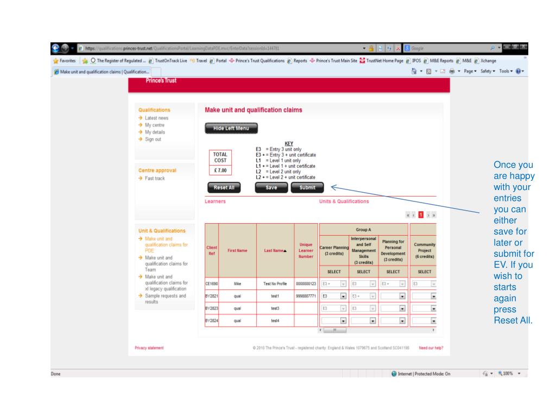Open Career Planning dropdown for test4 row
The width and height of the screenshot is (556, 417).
click(x=343, y=321)
